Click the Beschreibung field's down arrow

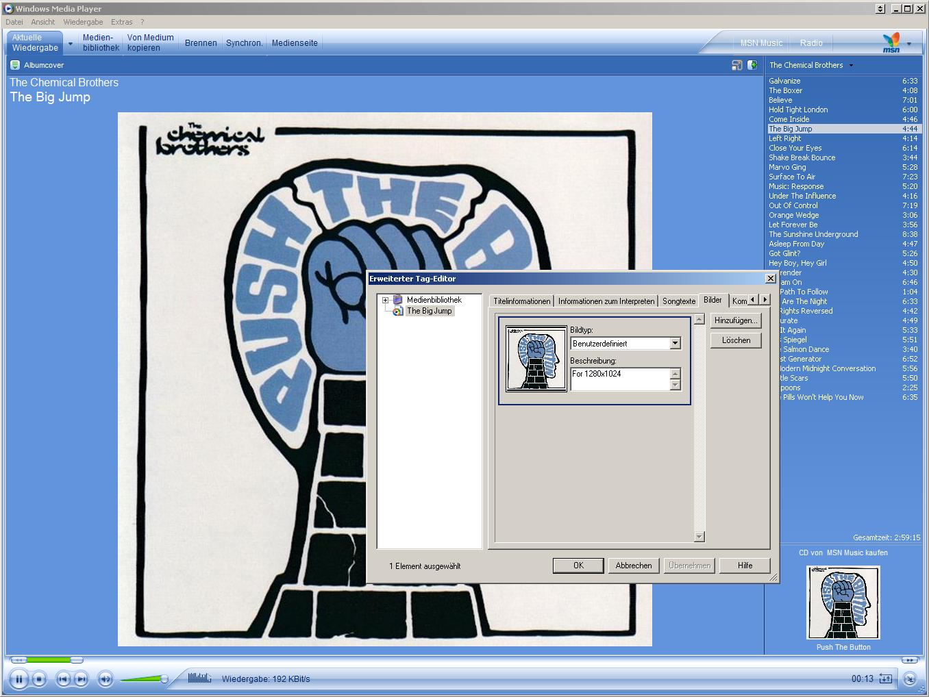click(x=676, y=385)
